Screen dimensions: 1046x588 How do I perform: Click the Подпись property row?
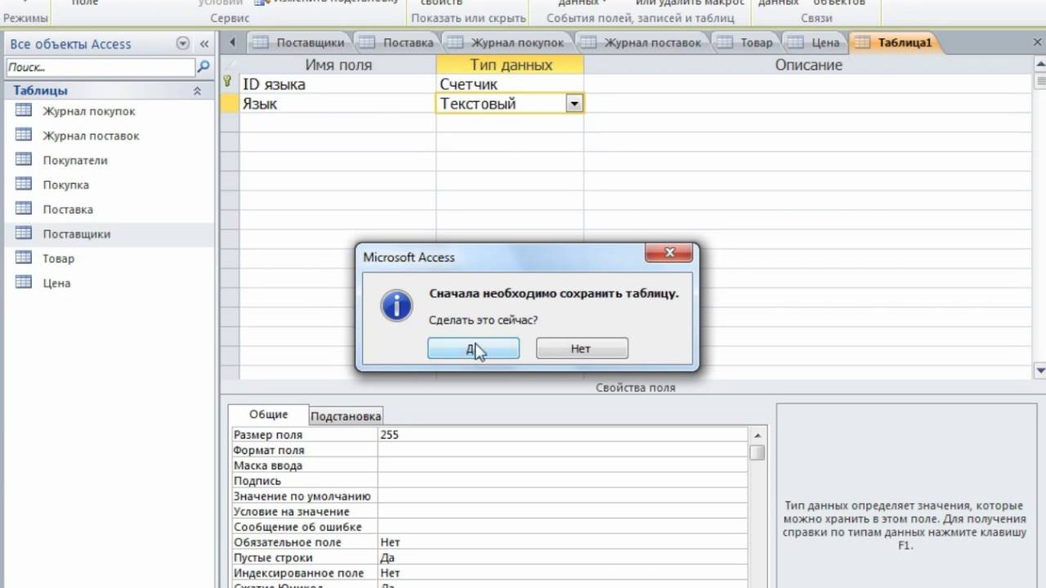[x=489, y=481]
